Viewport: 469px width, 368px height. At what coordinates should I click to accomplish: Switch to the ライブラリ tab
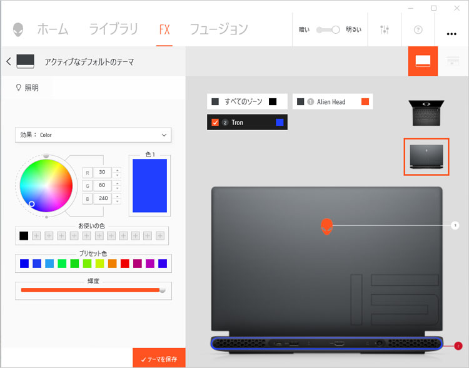point(113,29)
